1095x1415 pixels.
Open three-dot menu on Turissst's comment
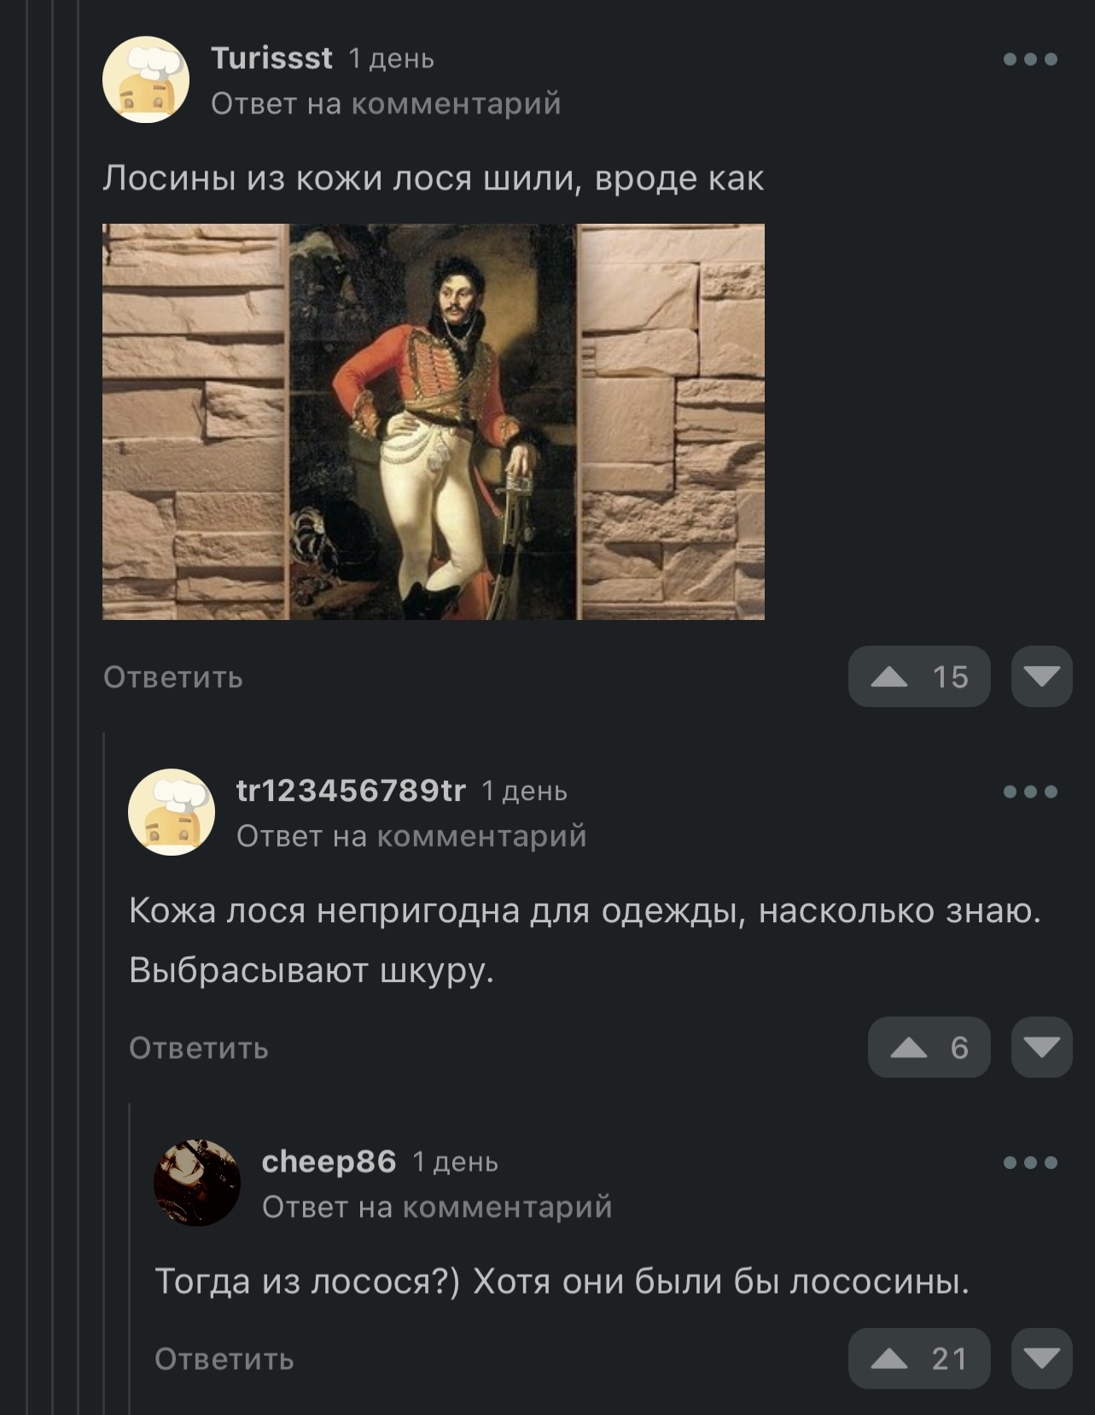click(x=1030, y=59)
